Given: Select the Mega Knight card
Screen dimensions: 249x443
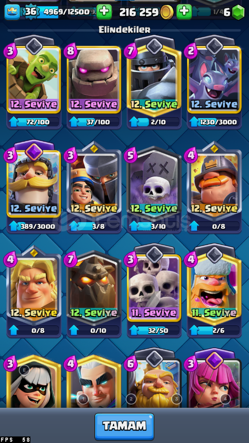Looking at the screenshot, I should pyautogui.click(x=154, y=80).
